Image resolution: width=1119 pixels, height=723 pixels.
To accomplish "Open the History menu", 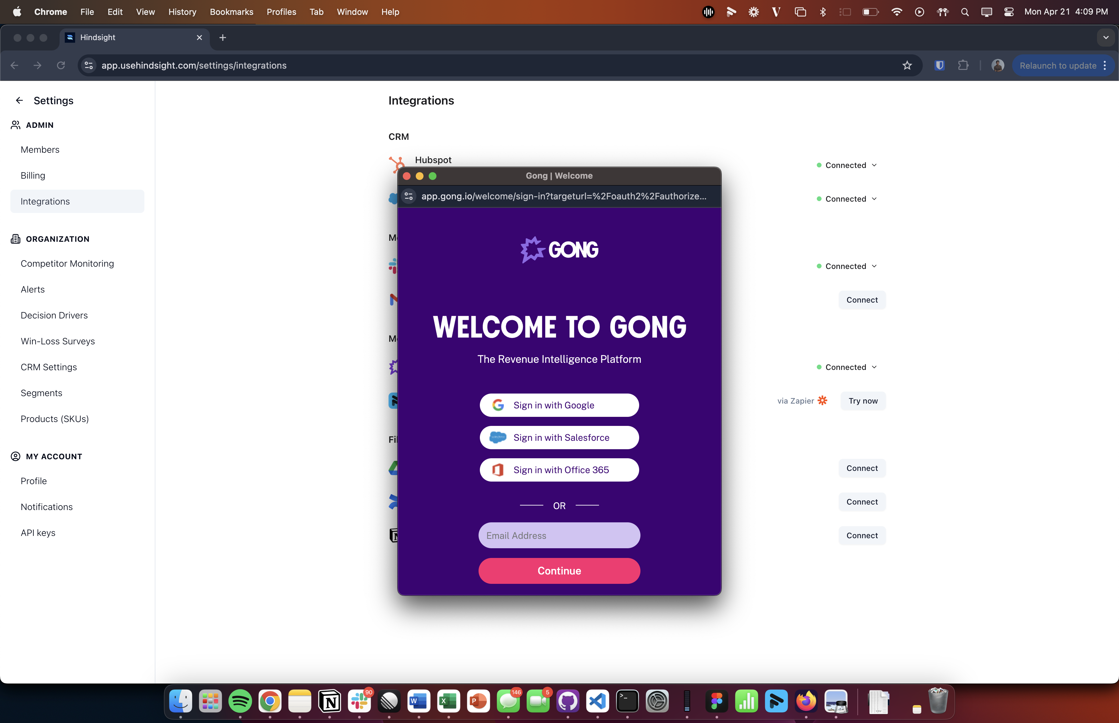I will click(x=182, y=12).
